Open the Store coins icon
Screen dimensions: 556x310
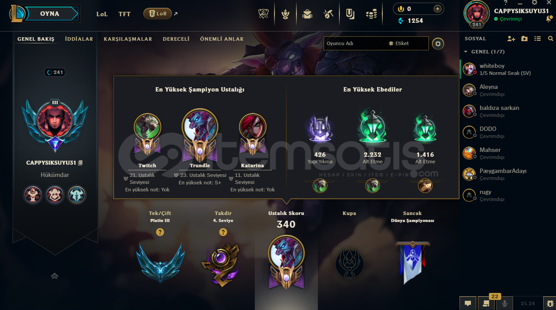tap(371, 14)
